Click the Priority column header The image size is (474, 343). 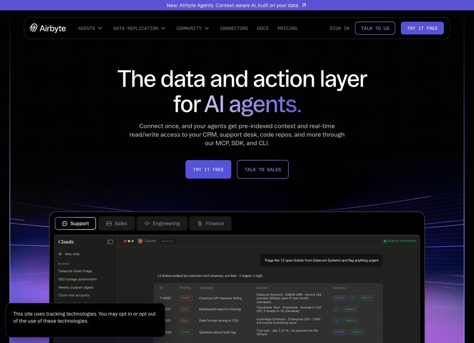[185, 288]
